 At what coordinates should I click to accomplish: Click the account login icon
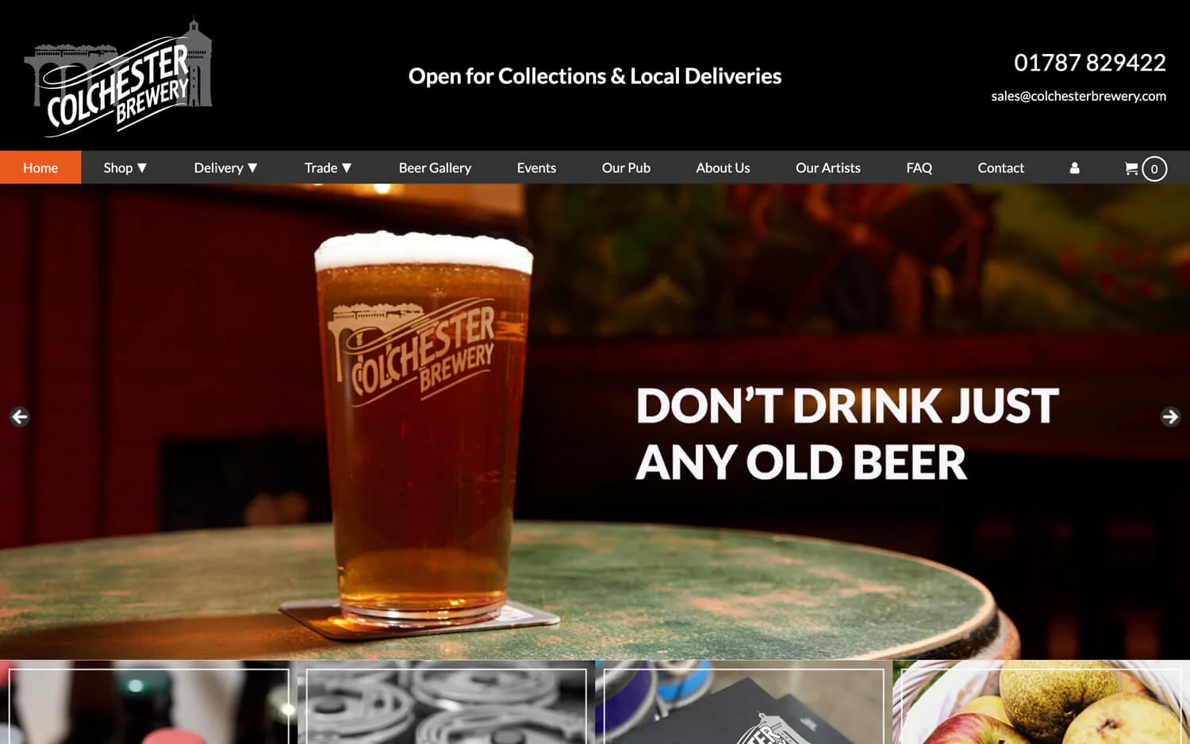click(x=1074, y=167)
